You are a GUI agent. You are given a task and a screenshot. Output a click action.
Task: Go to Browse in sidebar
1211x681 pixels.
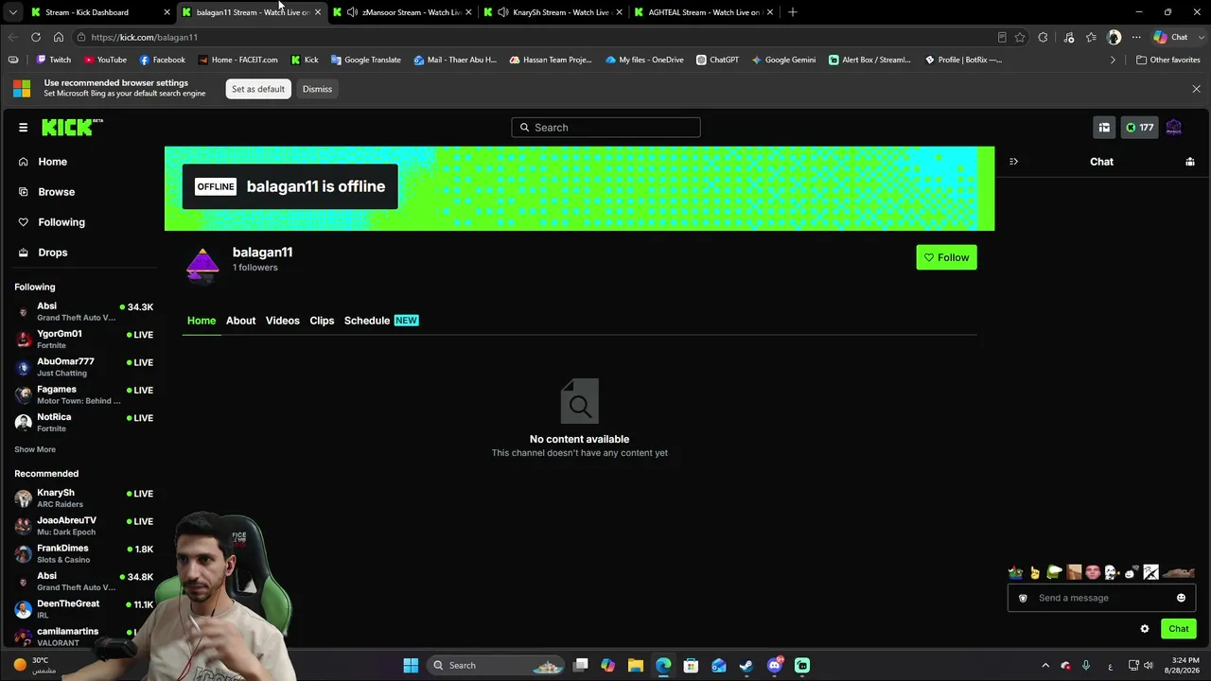click(56, 192)
